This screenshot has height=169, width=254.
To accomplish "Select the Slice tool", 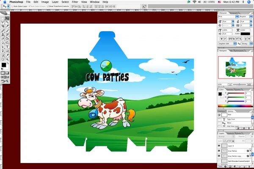I will (7, 26).
